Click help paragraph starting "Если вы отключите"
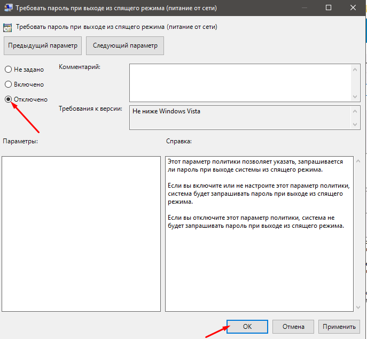 (256, 221)
